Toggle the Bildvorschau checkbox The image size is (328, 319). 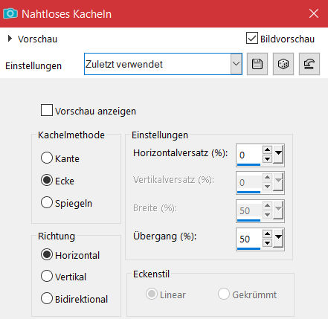pyautogui.click(x=252, y=38)
